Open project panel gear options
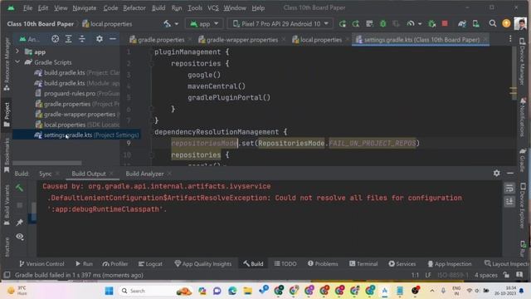This screenshot has height=299, width=531. tap(100, 39)
